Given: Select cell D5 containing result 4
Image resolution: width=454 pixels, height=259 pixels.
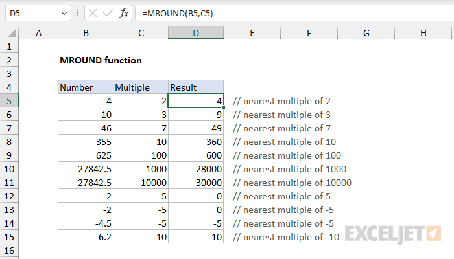Looking at the screenshot, I should point(196,101).
